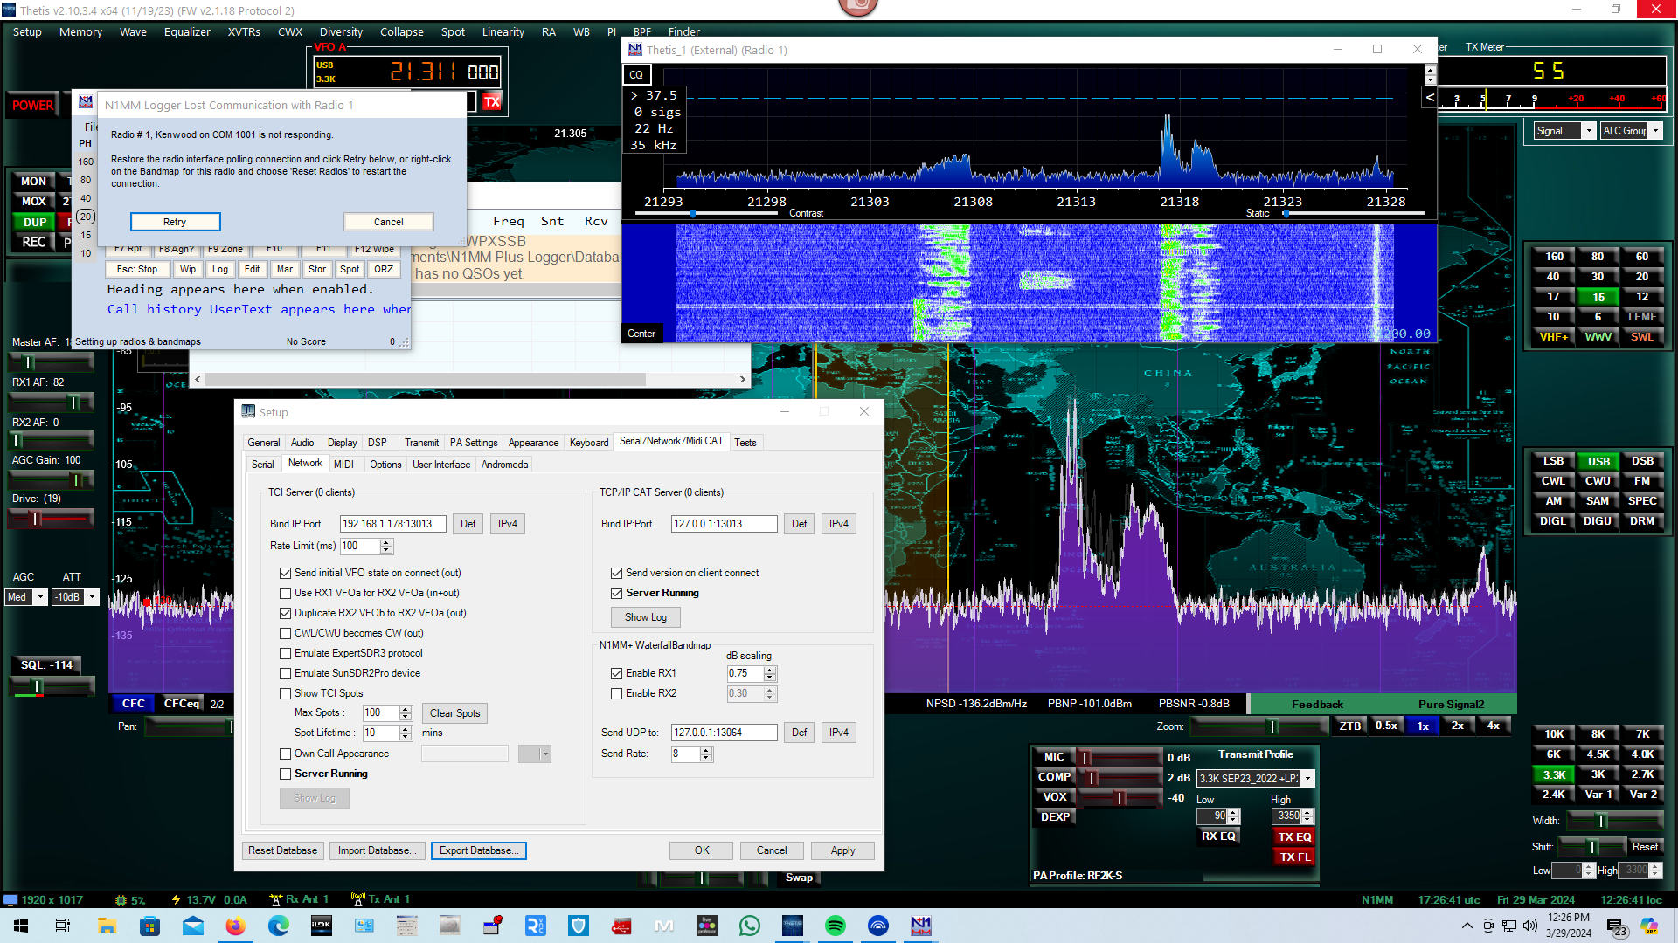Open Copilot from the system tray

click(1649, 926)
